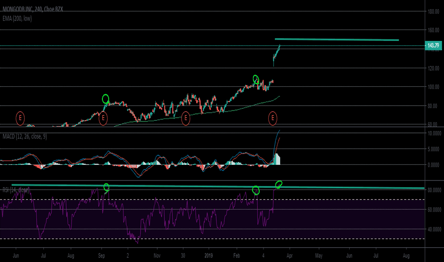Click the 2019 label on time axis
The width and height of the screenshot is (444, 262).
coord(208,256)
